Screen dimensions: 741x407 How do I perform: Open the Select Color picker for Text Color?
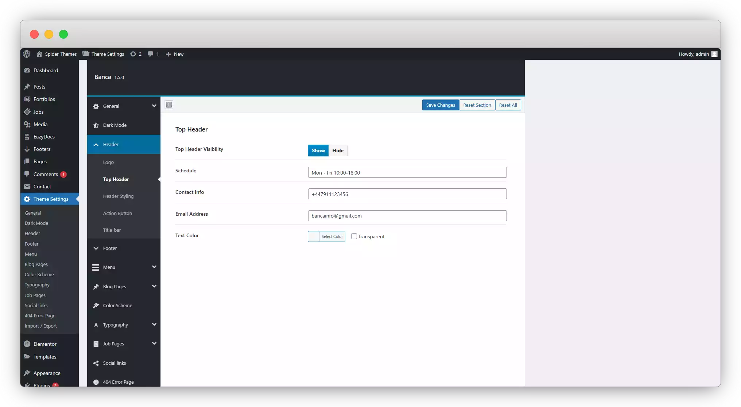click(326, 236)
